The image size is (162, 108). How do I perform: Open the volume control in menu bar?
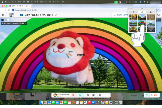click(123, 2)
